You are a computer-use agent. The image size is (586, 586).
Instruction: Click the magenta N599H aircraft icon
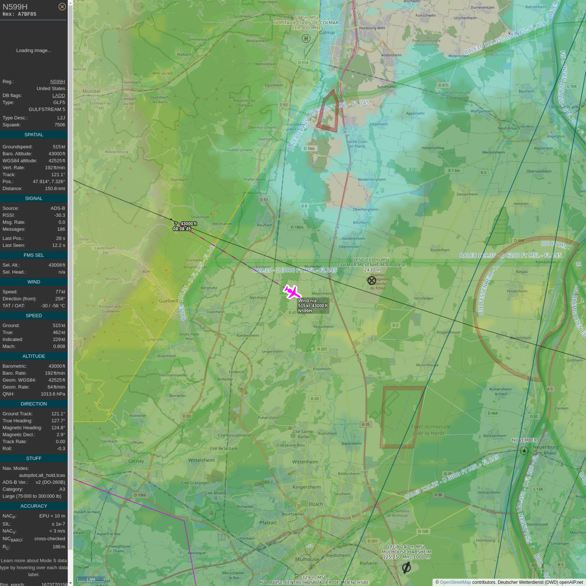pyautogui.click(x=292, y=292)
